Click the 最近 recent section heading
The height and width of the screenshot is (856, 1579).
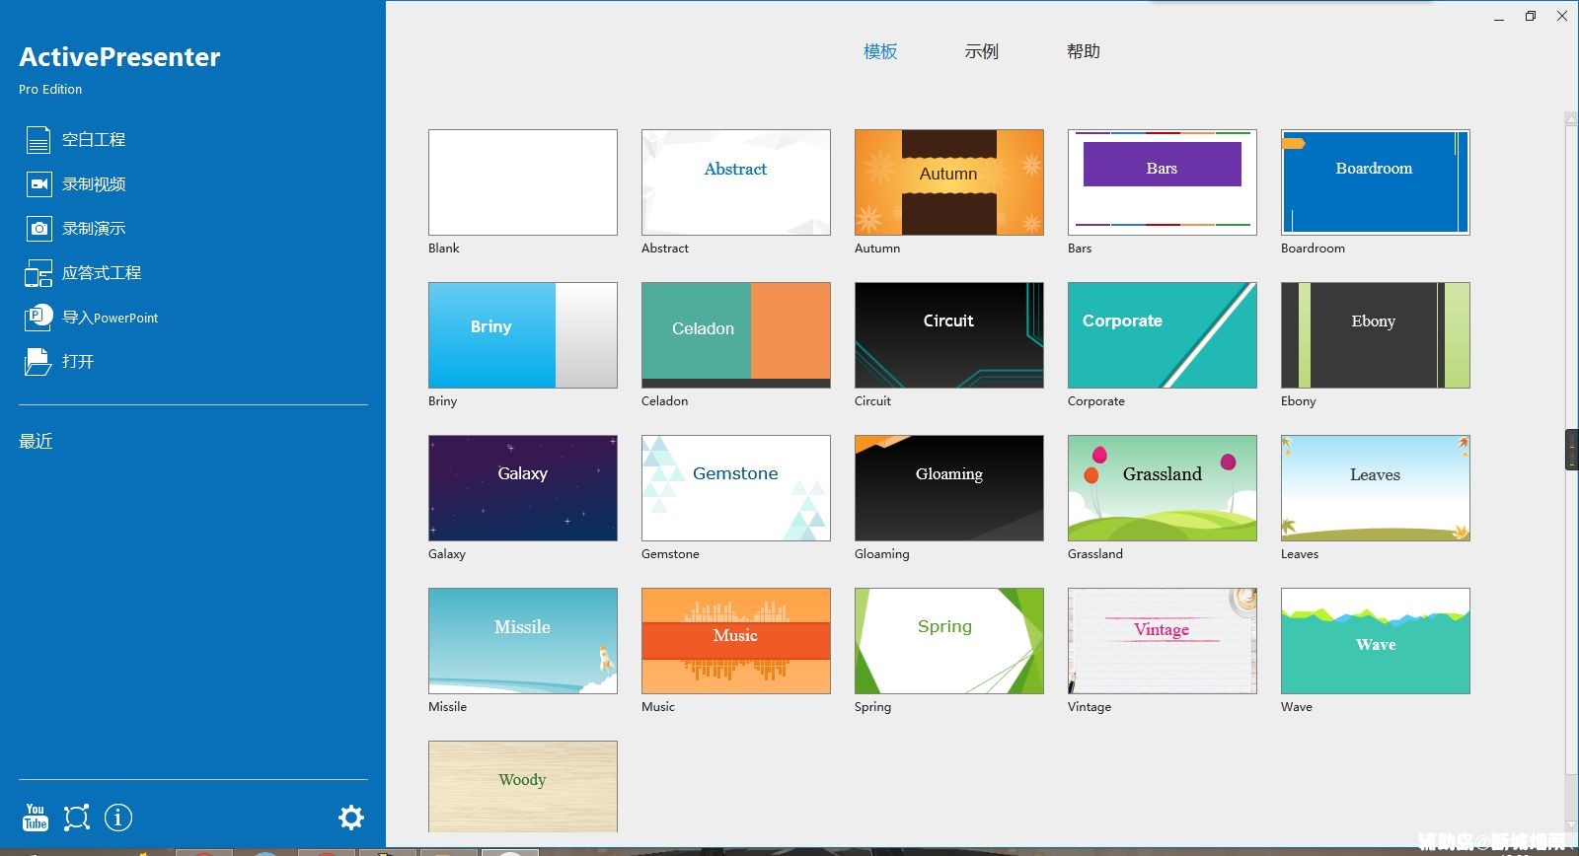pos(36,441)
